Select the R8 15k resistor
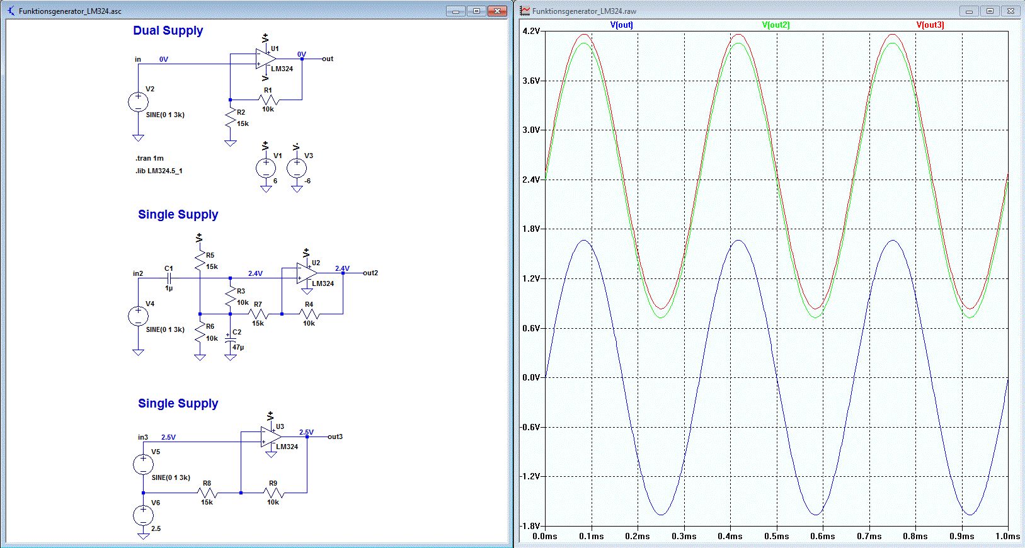This screenshot has width=1025, height=548. click(207, 493)
